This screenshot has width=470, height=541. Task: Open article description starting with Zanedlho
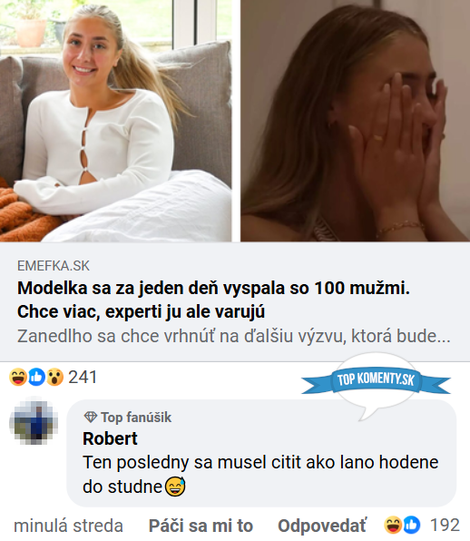(x=234, y=337)
